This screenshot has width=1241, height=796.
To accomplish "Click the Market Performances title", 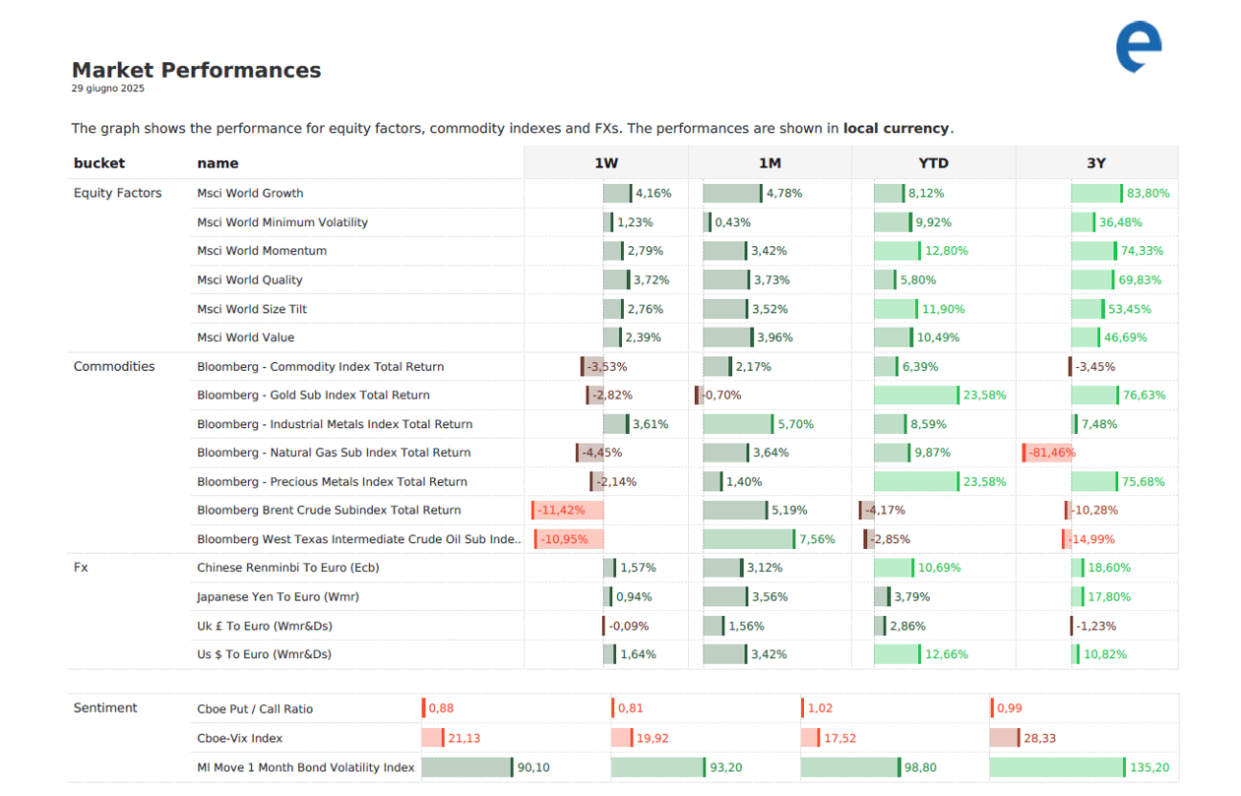I will pos(196,70).
